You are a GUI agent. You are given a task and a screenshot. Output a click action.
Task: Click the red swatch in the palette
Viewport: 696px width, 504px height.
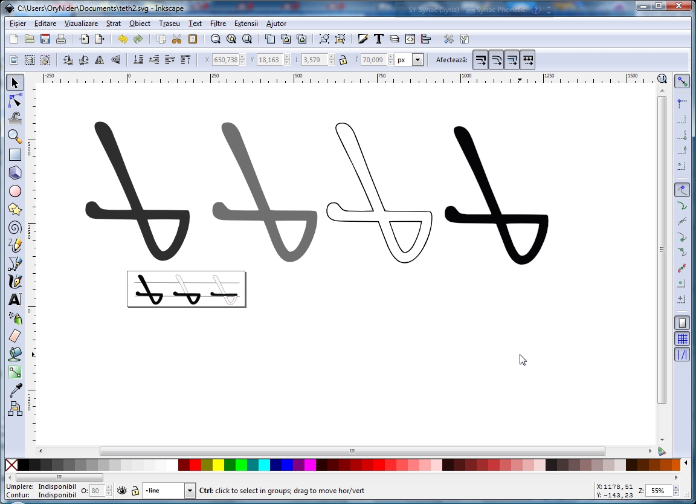pyautogui.click(x=195, y=465)
